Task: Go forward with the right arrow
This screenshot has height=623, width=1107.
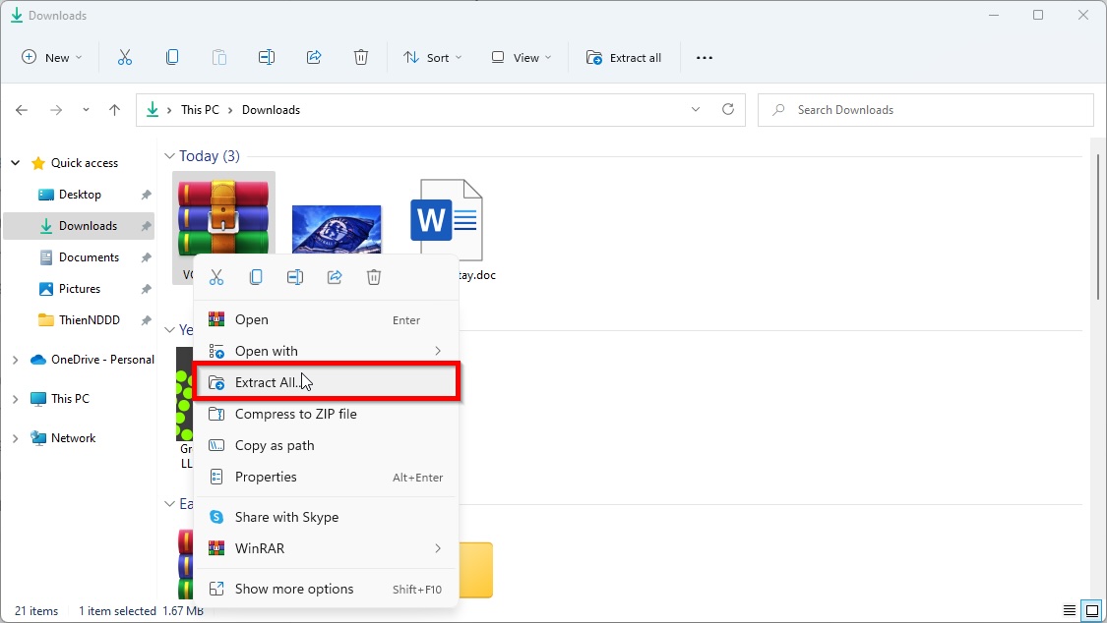Action: (x=56, y=110)
